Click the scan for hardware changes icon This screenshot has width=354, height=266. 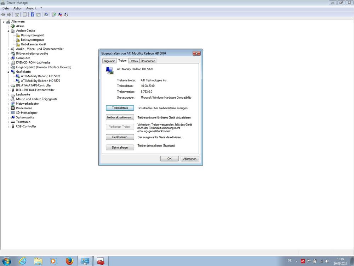point(46,15)
